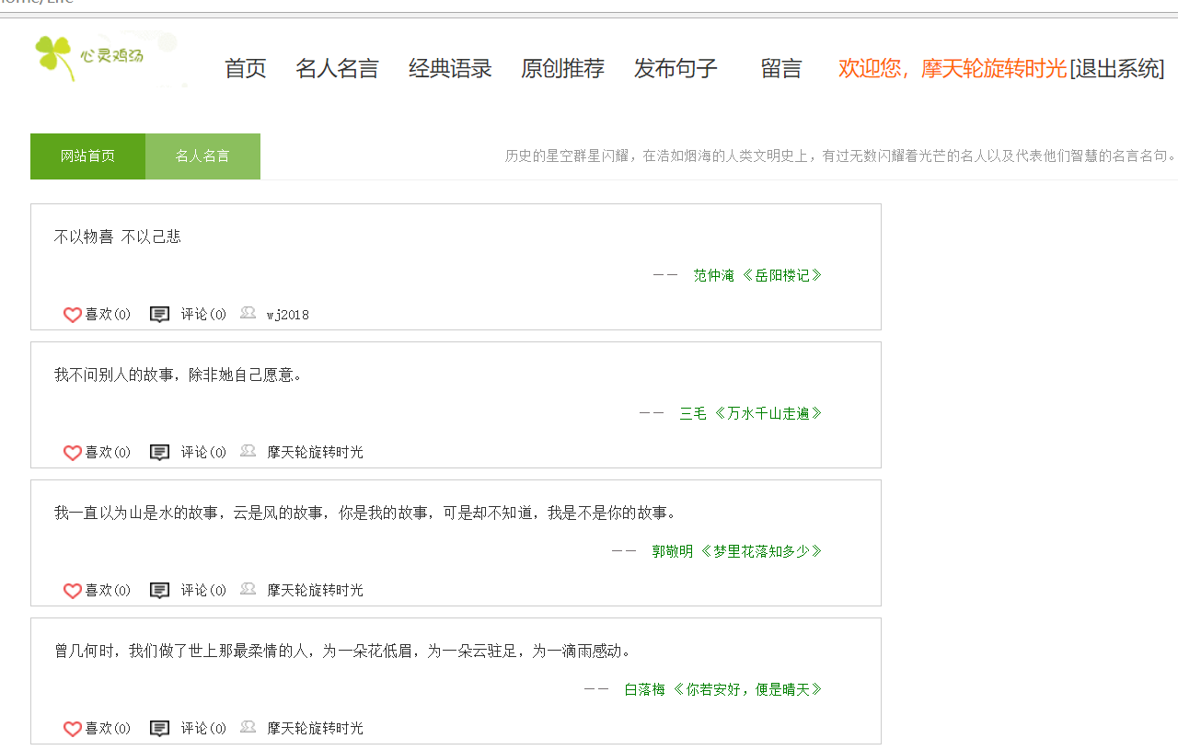Like the 三毛 quote via heart icon
This screenshot has height=750, width=1178.
73,453
